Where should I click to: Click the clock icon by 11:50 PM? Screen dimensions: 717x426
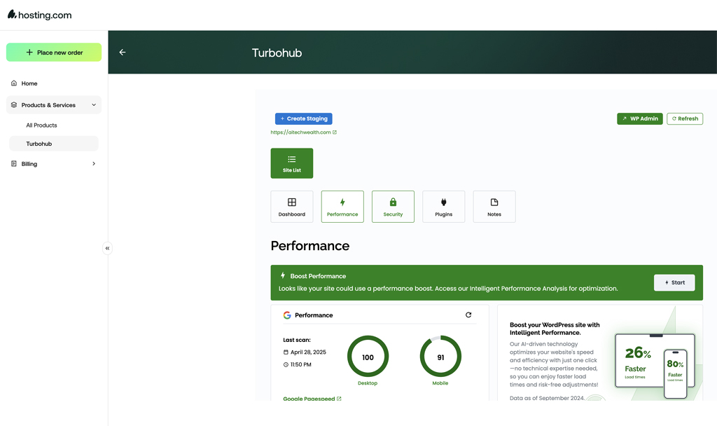click(286, 364)
